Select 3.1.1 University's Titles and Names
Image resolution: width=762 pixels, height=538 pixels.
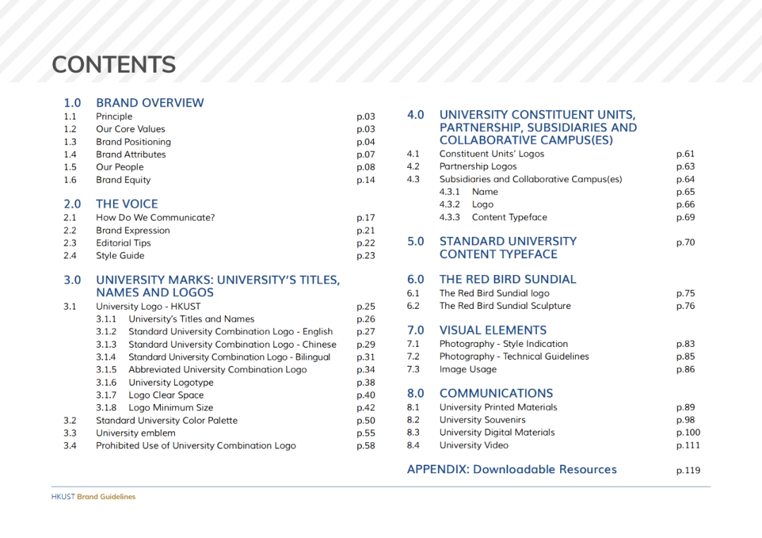(191, 319)
